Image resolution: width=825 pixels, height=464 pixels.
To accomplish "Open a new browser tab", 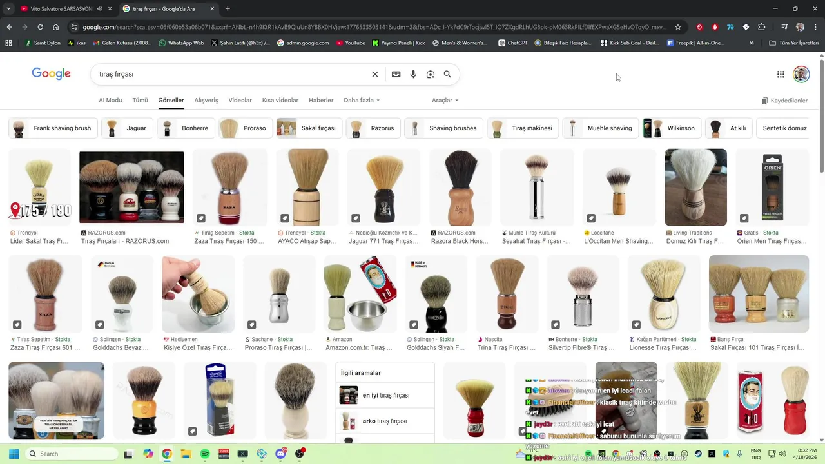I will tap(228, 9).
